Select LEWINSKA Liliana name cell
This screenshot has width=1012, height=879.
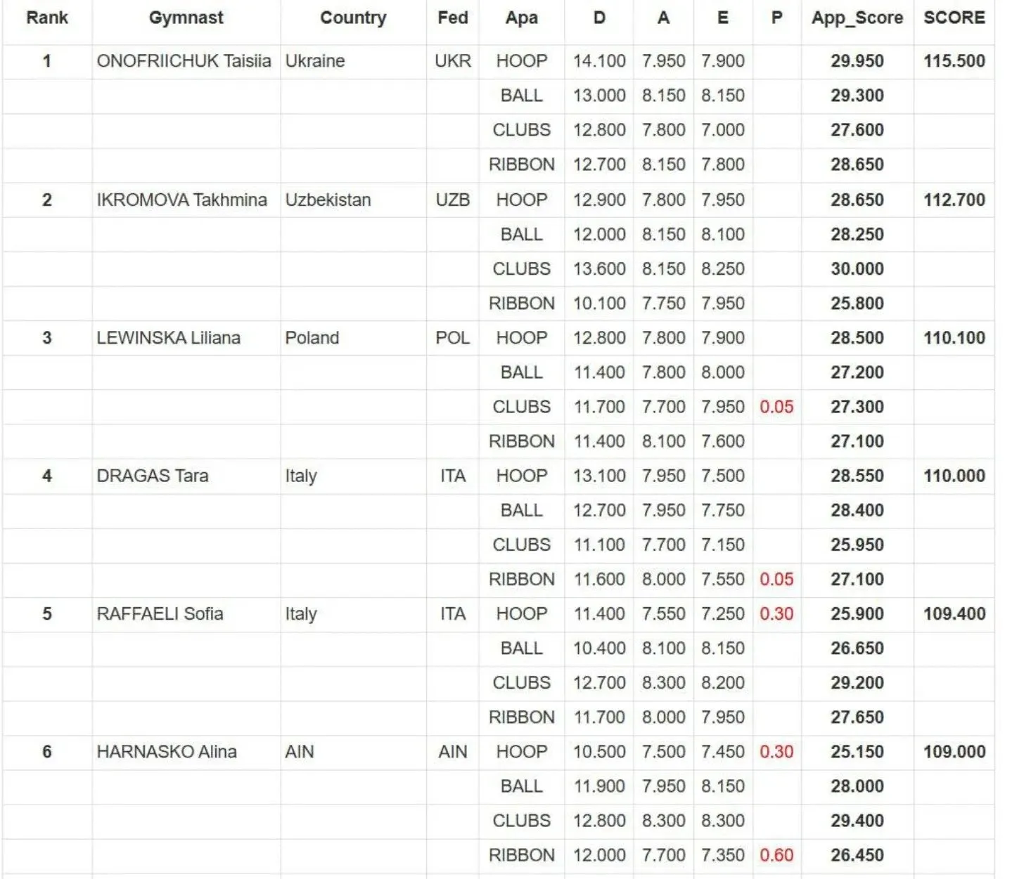point(168,338)
